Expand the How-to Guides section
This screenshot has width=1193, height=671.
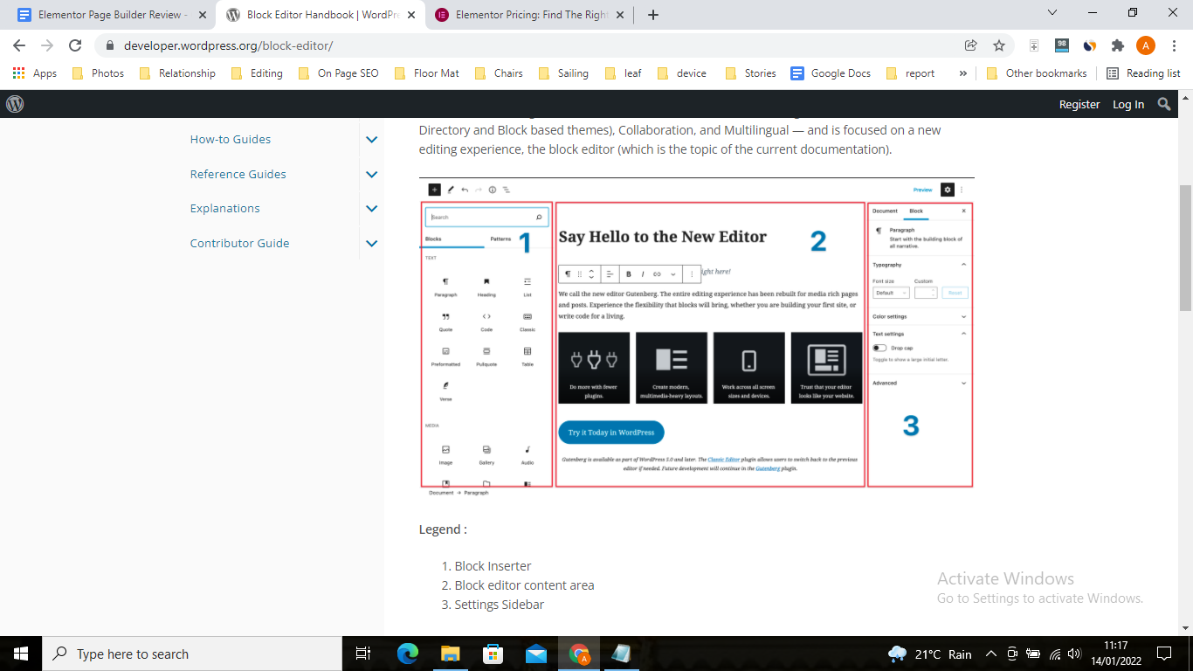[x=371, y=139]
